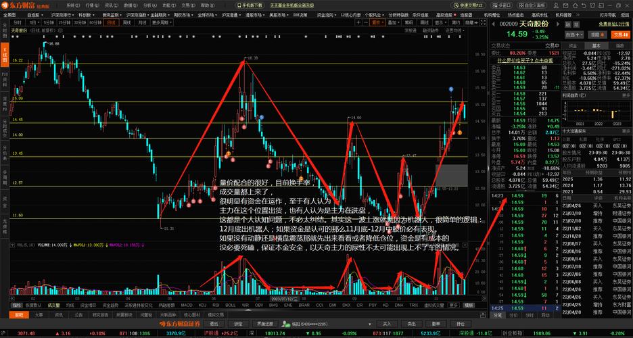Expand 沪深京排行 dropdown
The image size is (633, 338).
click(x=62, y=14)
